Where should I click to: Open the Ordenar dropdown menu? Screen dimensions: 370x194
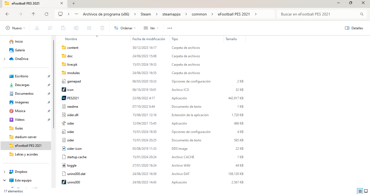pos(125,28)
